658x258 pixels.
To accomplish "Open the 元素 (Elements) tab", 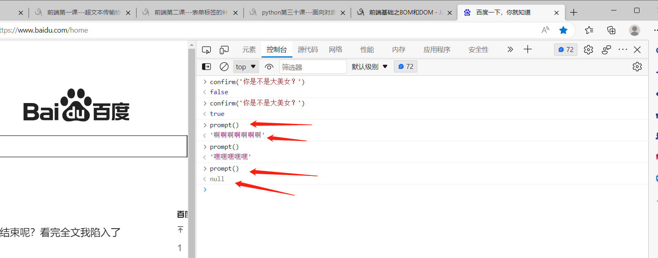I will (249, 50).
